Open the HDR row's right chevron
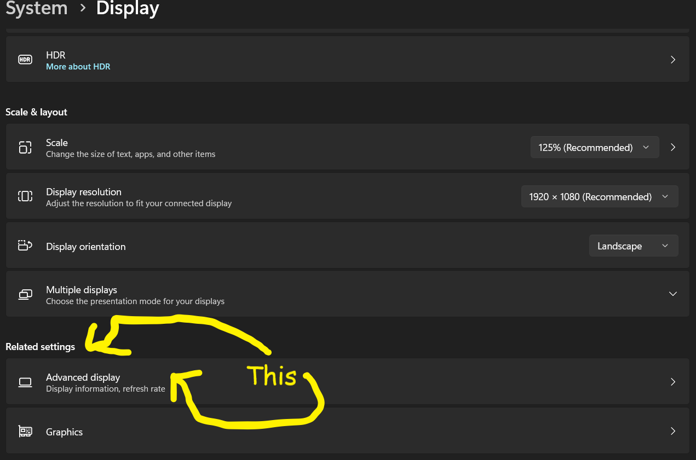Image resolution: width=696 pixels, height=460 pixels. pyautogui.click(x=673, y=60)
